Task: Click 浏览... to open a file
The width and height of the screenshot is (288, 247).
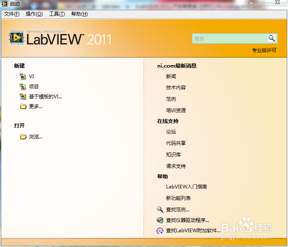Action: tap(36, 137)
